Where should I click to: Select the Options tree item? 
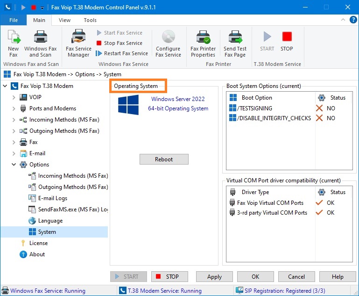coord(39,165)
